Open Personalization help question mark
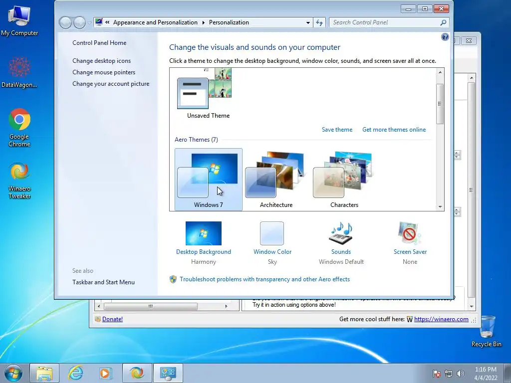This screenshot has width=511, height=383. point(445,37)
